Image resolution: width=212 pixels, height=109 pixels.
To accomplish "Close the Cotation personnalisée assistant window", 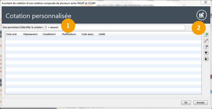I will point(205,2).
